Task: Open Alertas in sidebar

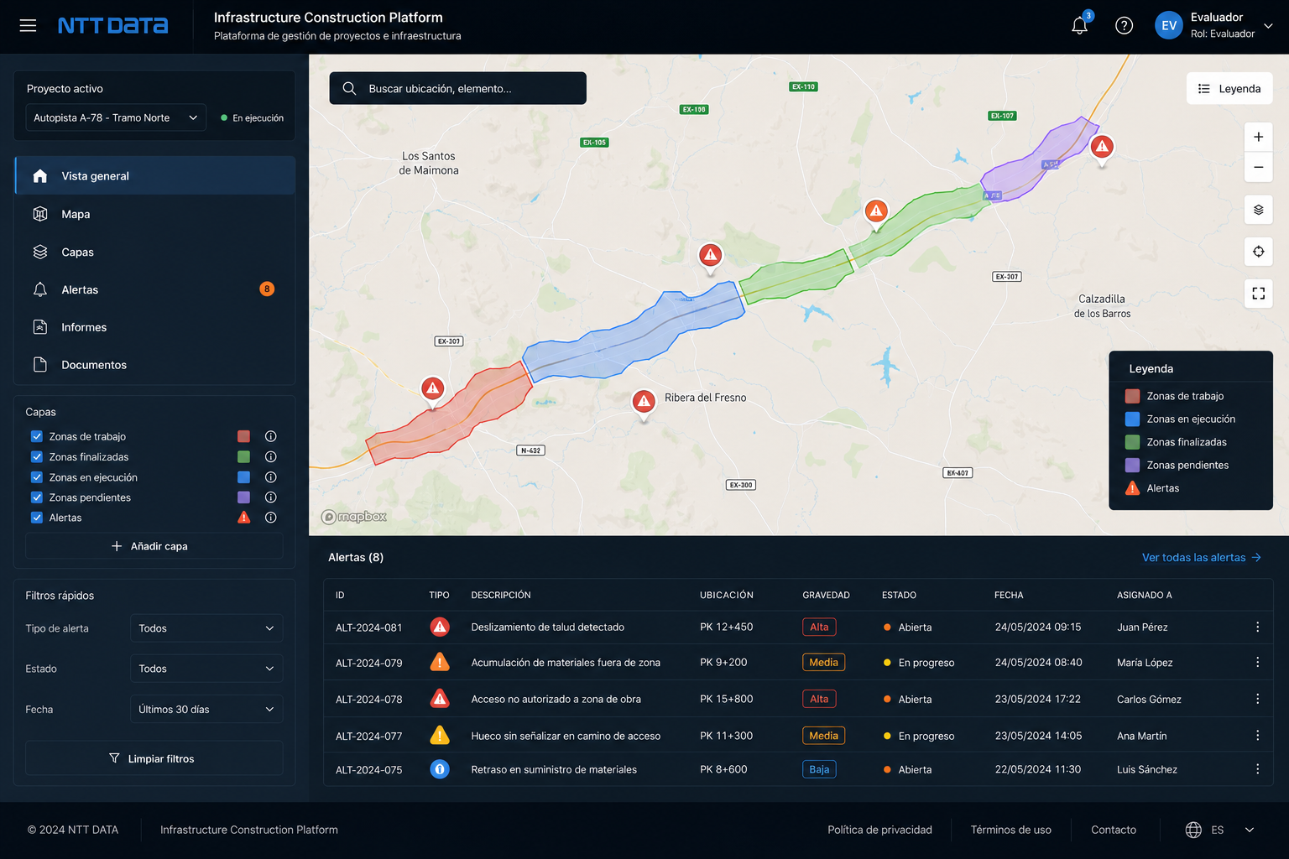Action: (155, 289)
